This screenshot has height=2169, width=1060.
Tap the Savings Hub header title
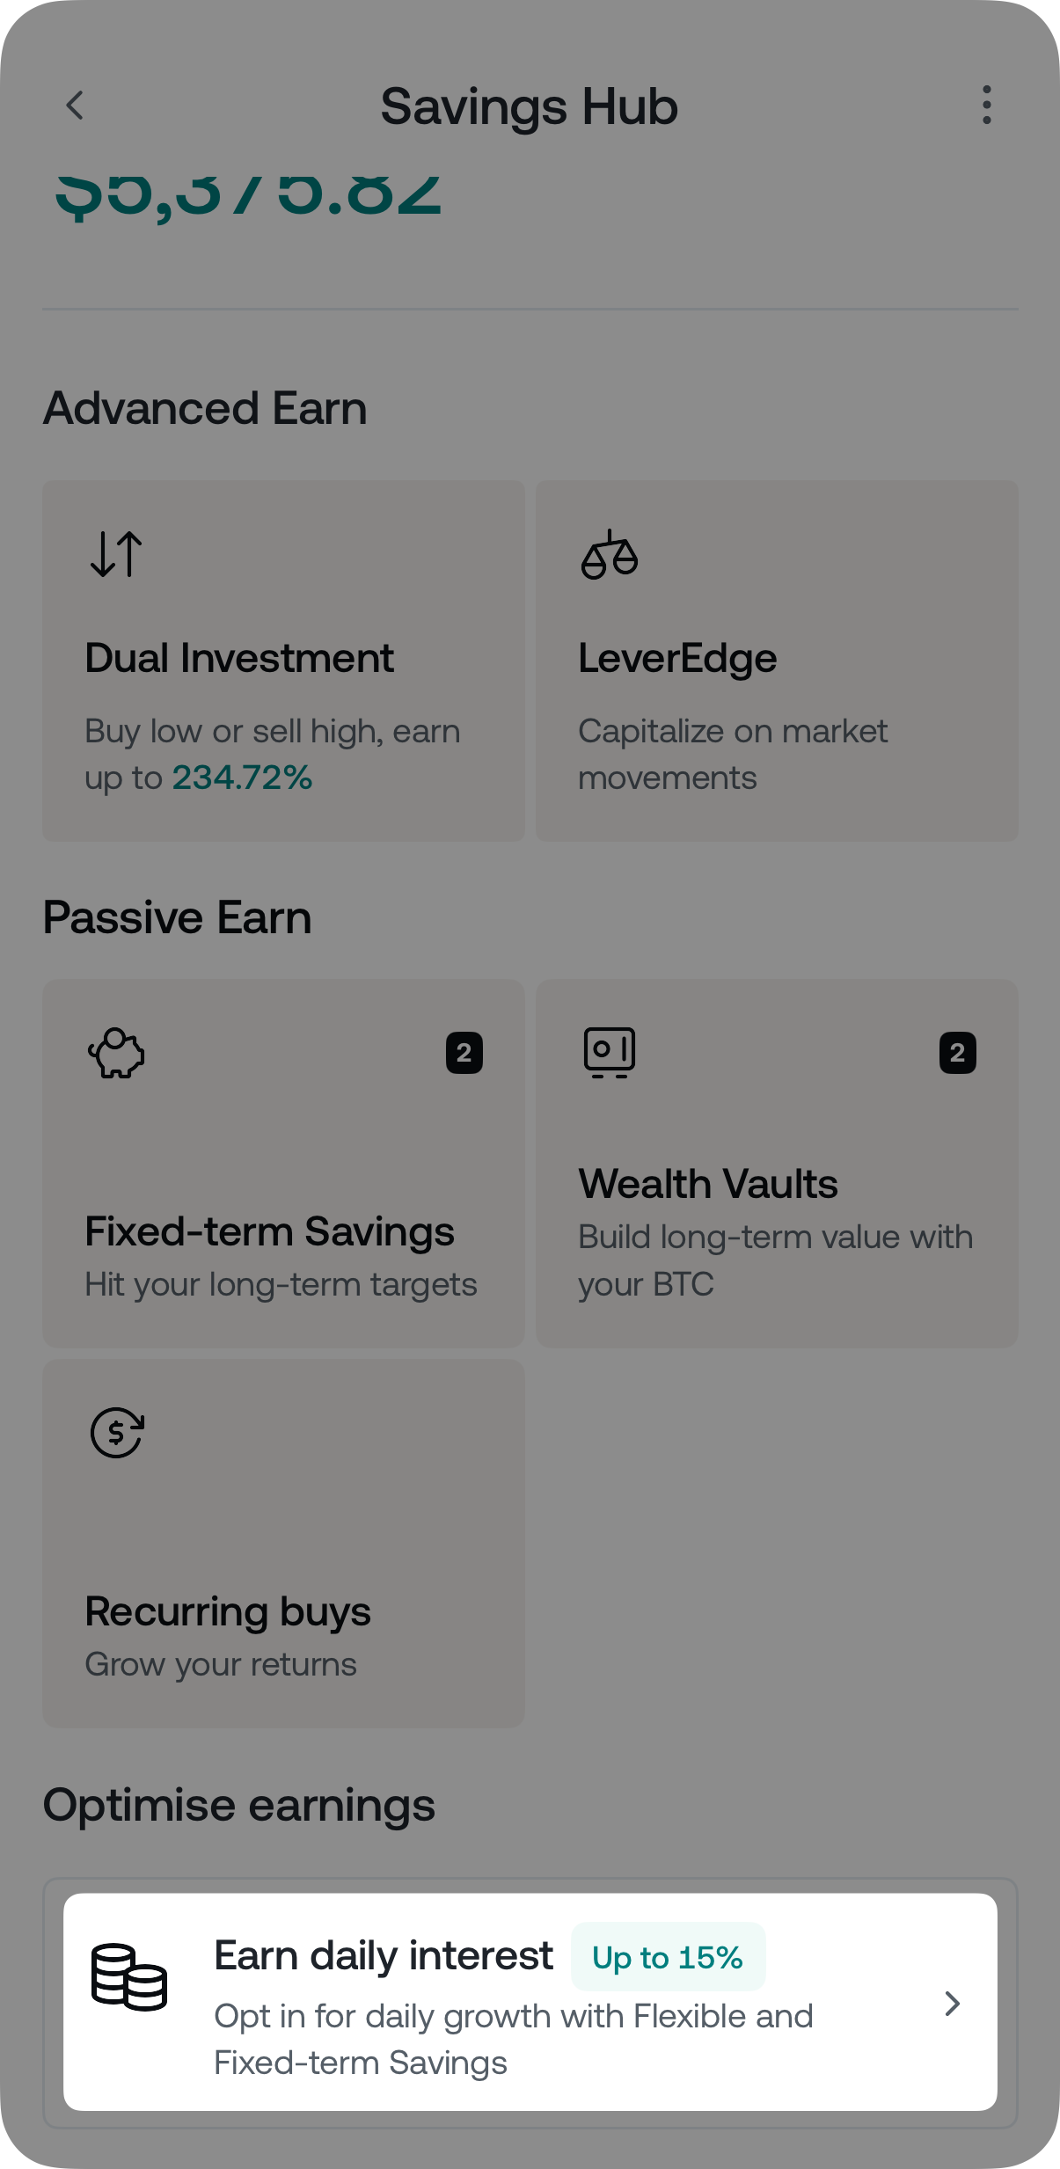[x=529, y=106]
